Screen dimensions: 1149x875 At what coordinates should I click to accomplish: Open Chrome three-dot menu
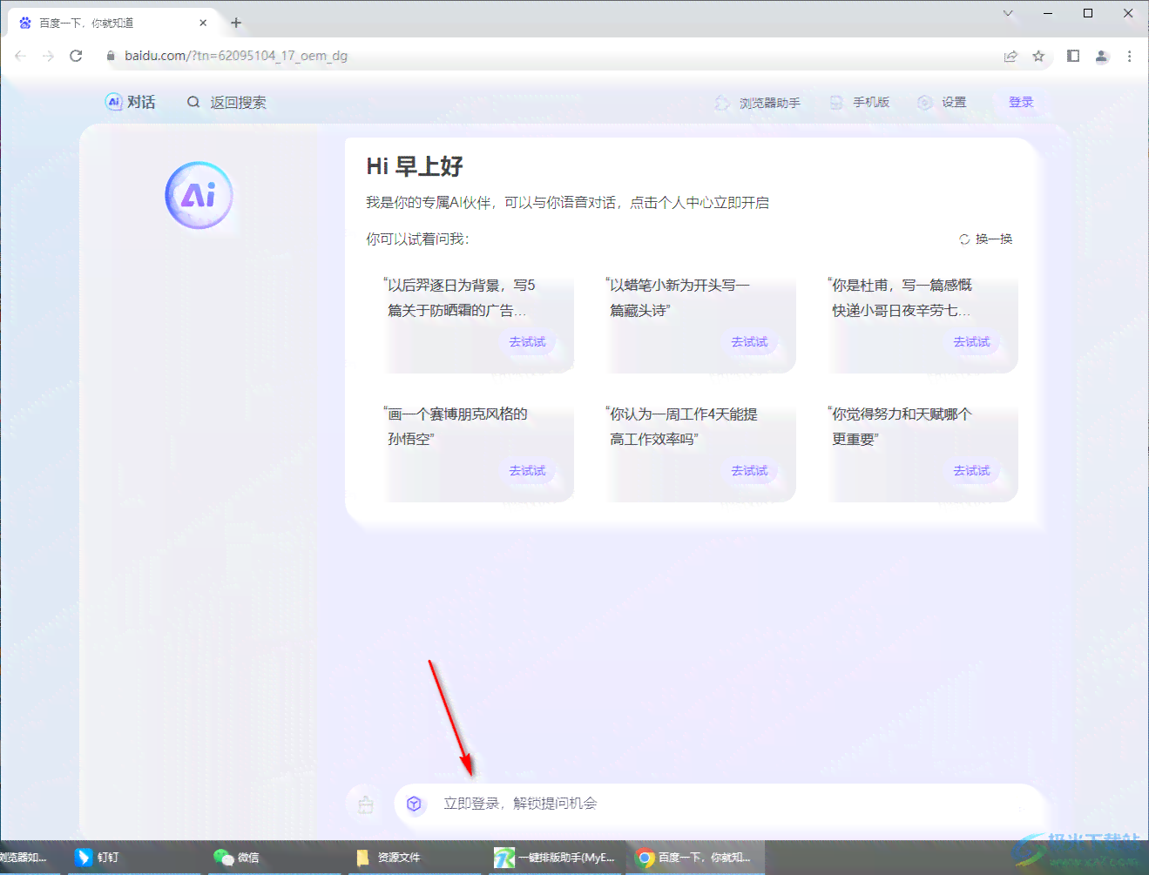click(x=1130, y=56)
